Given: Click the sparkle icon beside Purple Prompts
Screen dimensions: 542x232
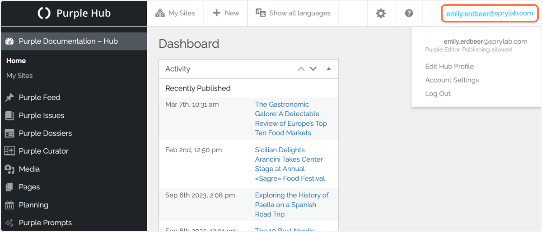Looking at the screenshot, I should (x=9, y=223).
